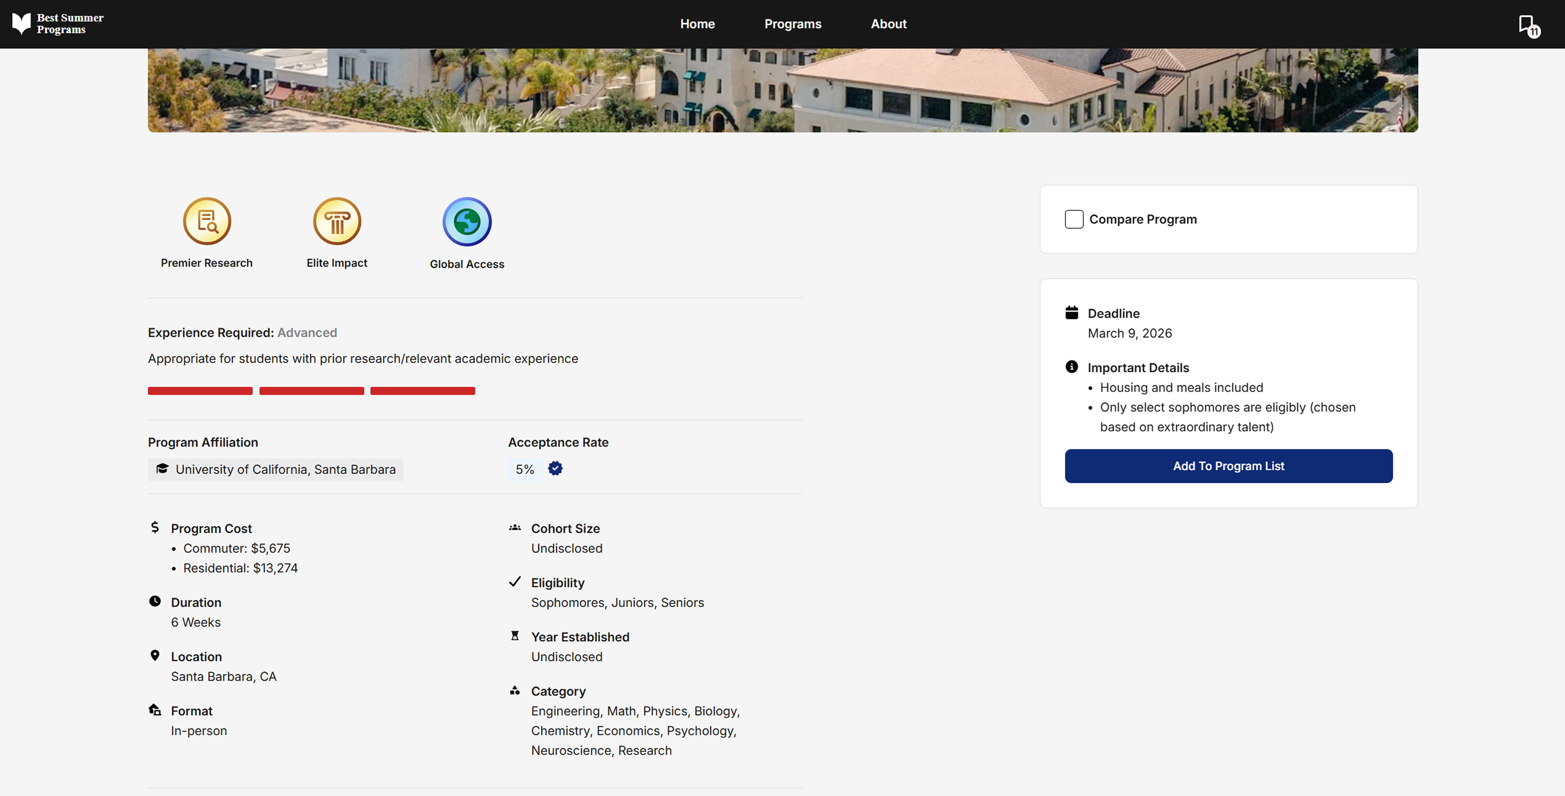Image resolution: width=1565 pixels, height=796 pixels.
Task: Click the shapes icon beside Category
Action: [515, 690]
